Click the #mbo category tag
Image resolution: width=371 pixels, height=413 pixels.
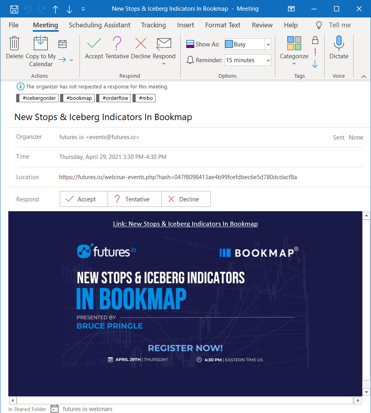coord(144,98)
